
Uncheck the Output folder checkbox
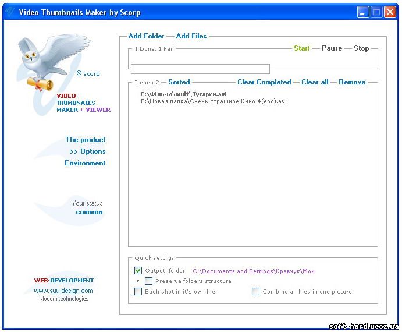point(138,270)
